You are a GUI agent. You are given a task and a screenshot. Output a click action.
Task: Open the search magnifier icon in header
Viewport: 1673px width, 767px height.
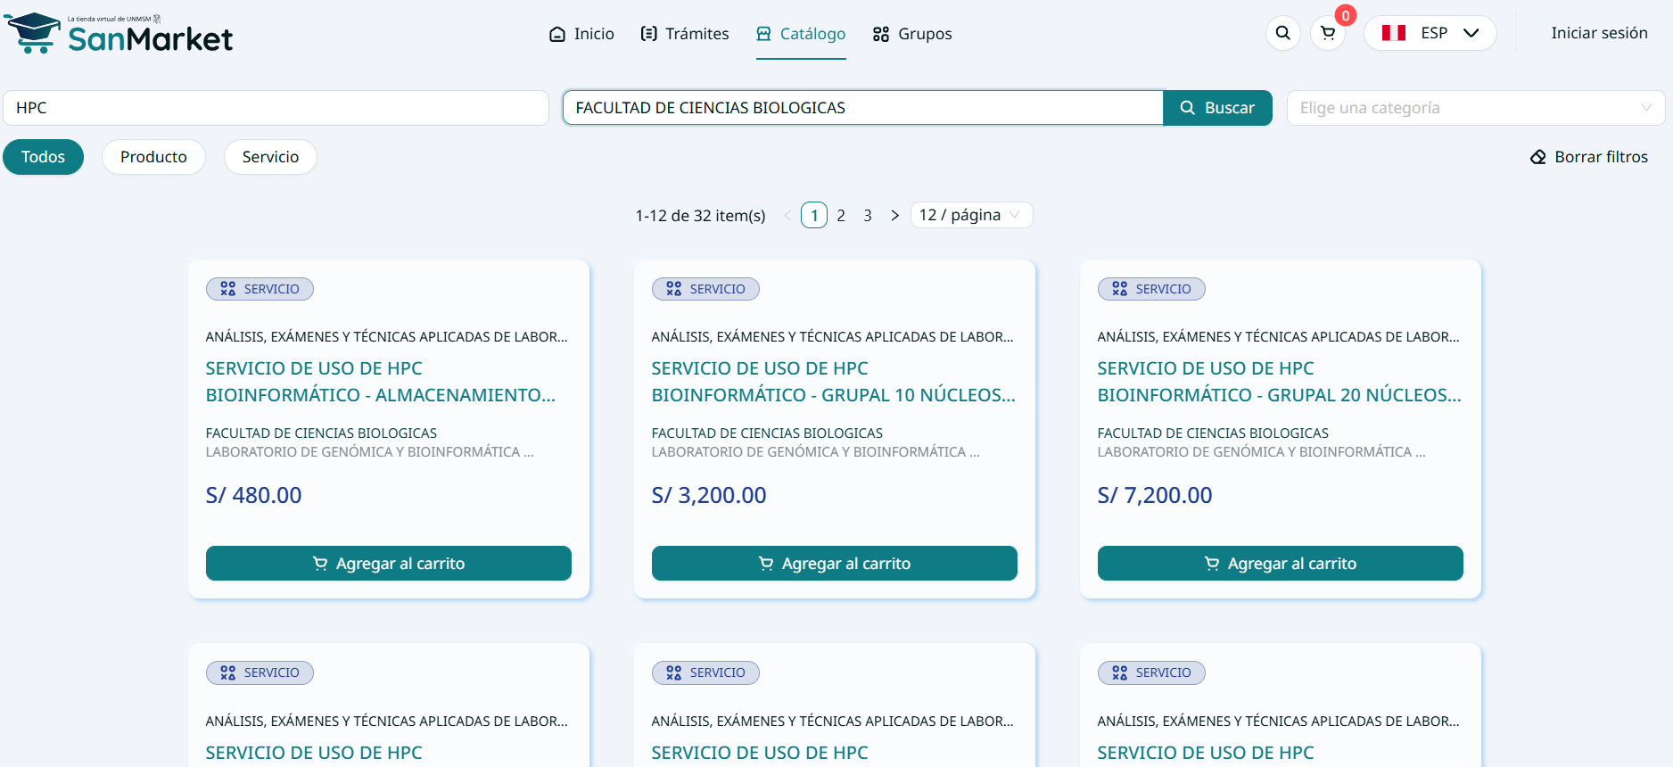tap(1282, 33)
